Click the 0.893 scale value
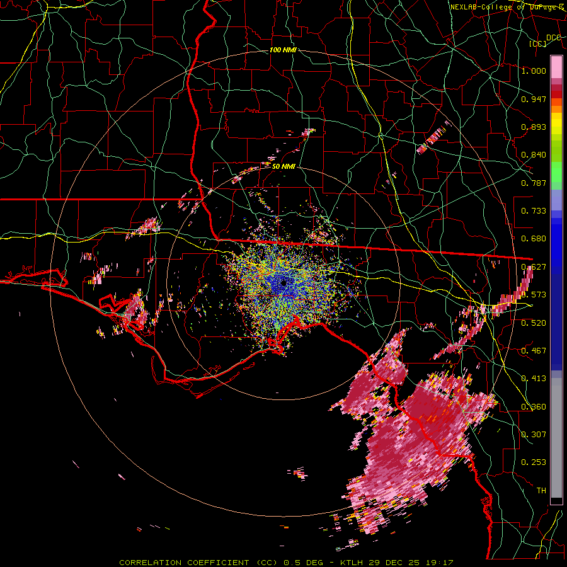The image size is (567, 567). pyautogui.click(x=534, y=127)
